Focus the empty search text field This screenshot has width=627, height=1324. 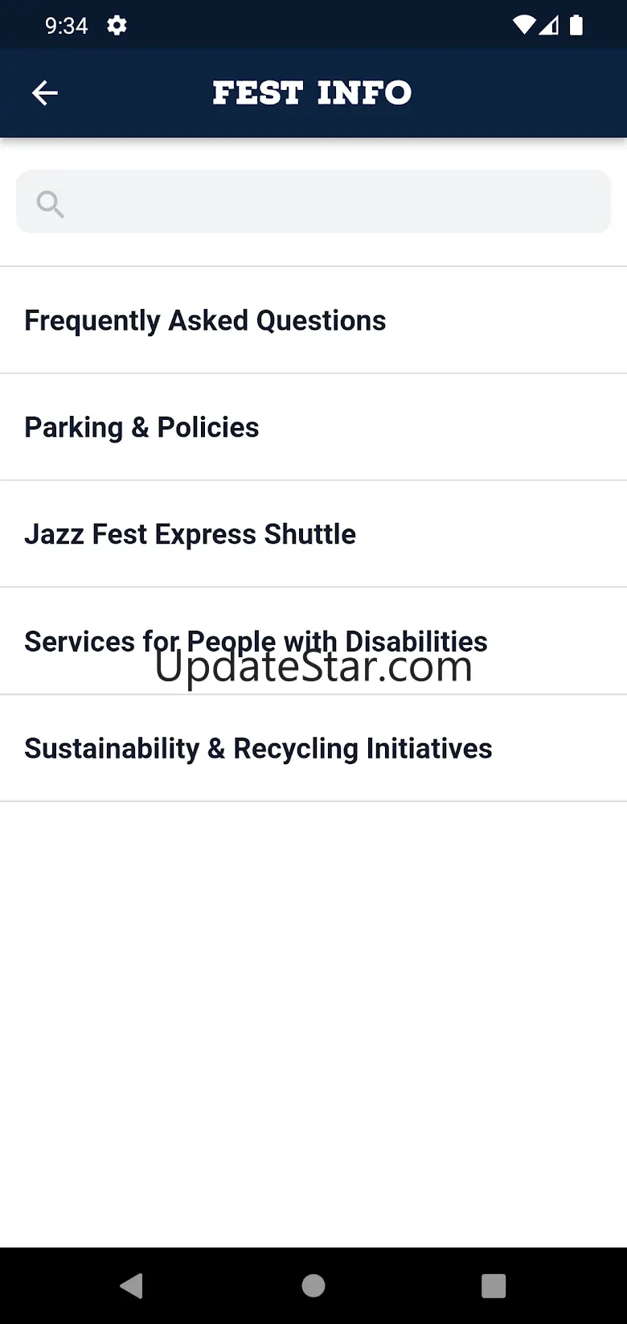click(x=313, y=202)
